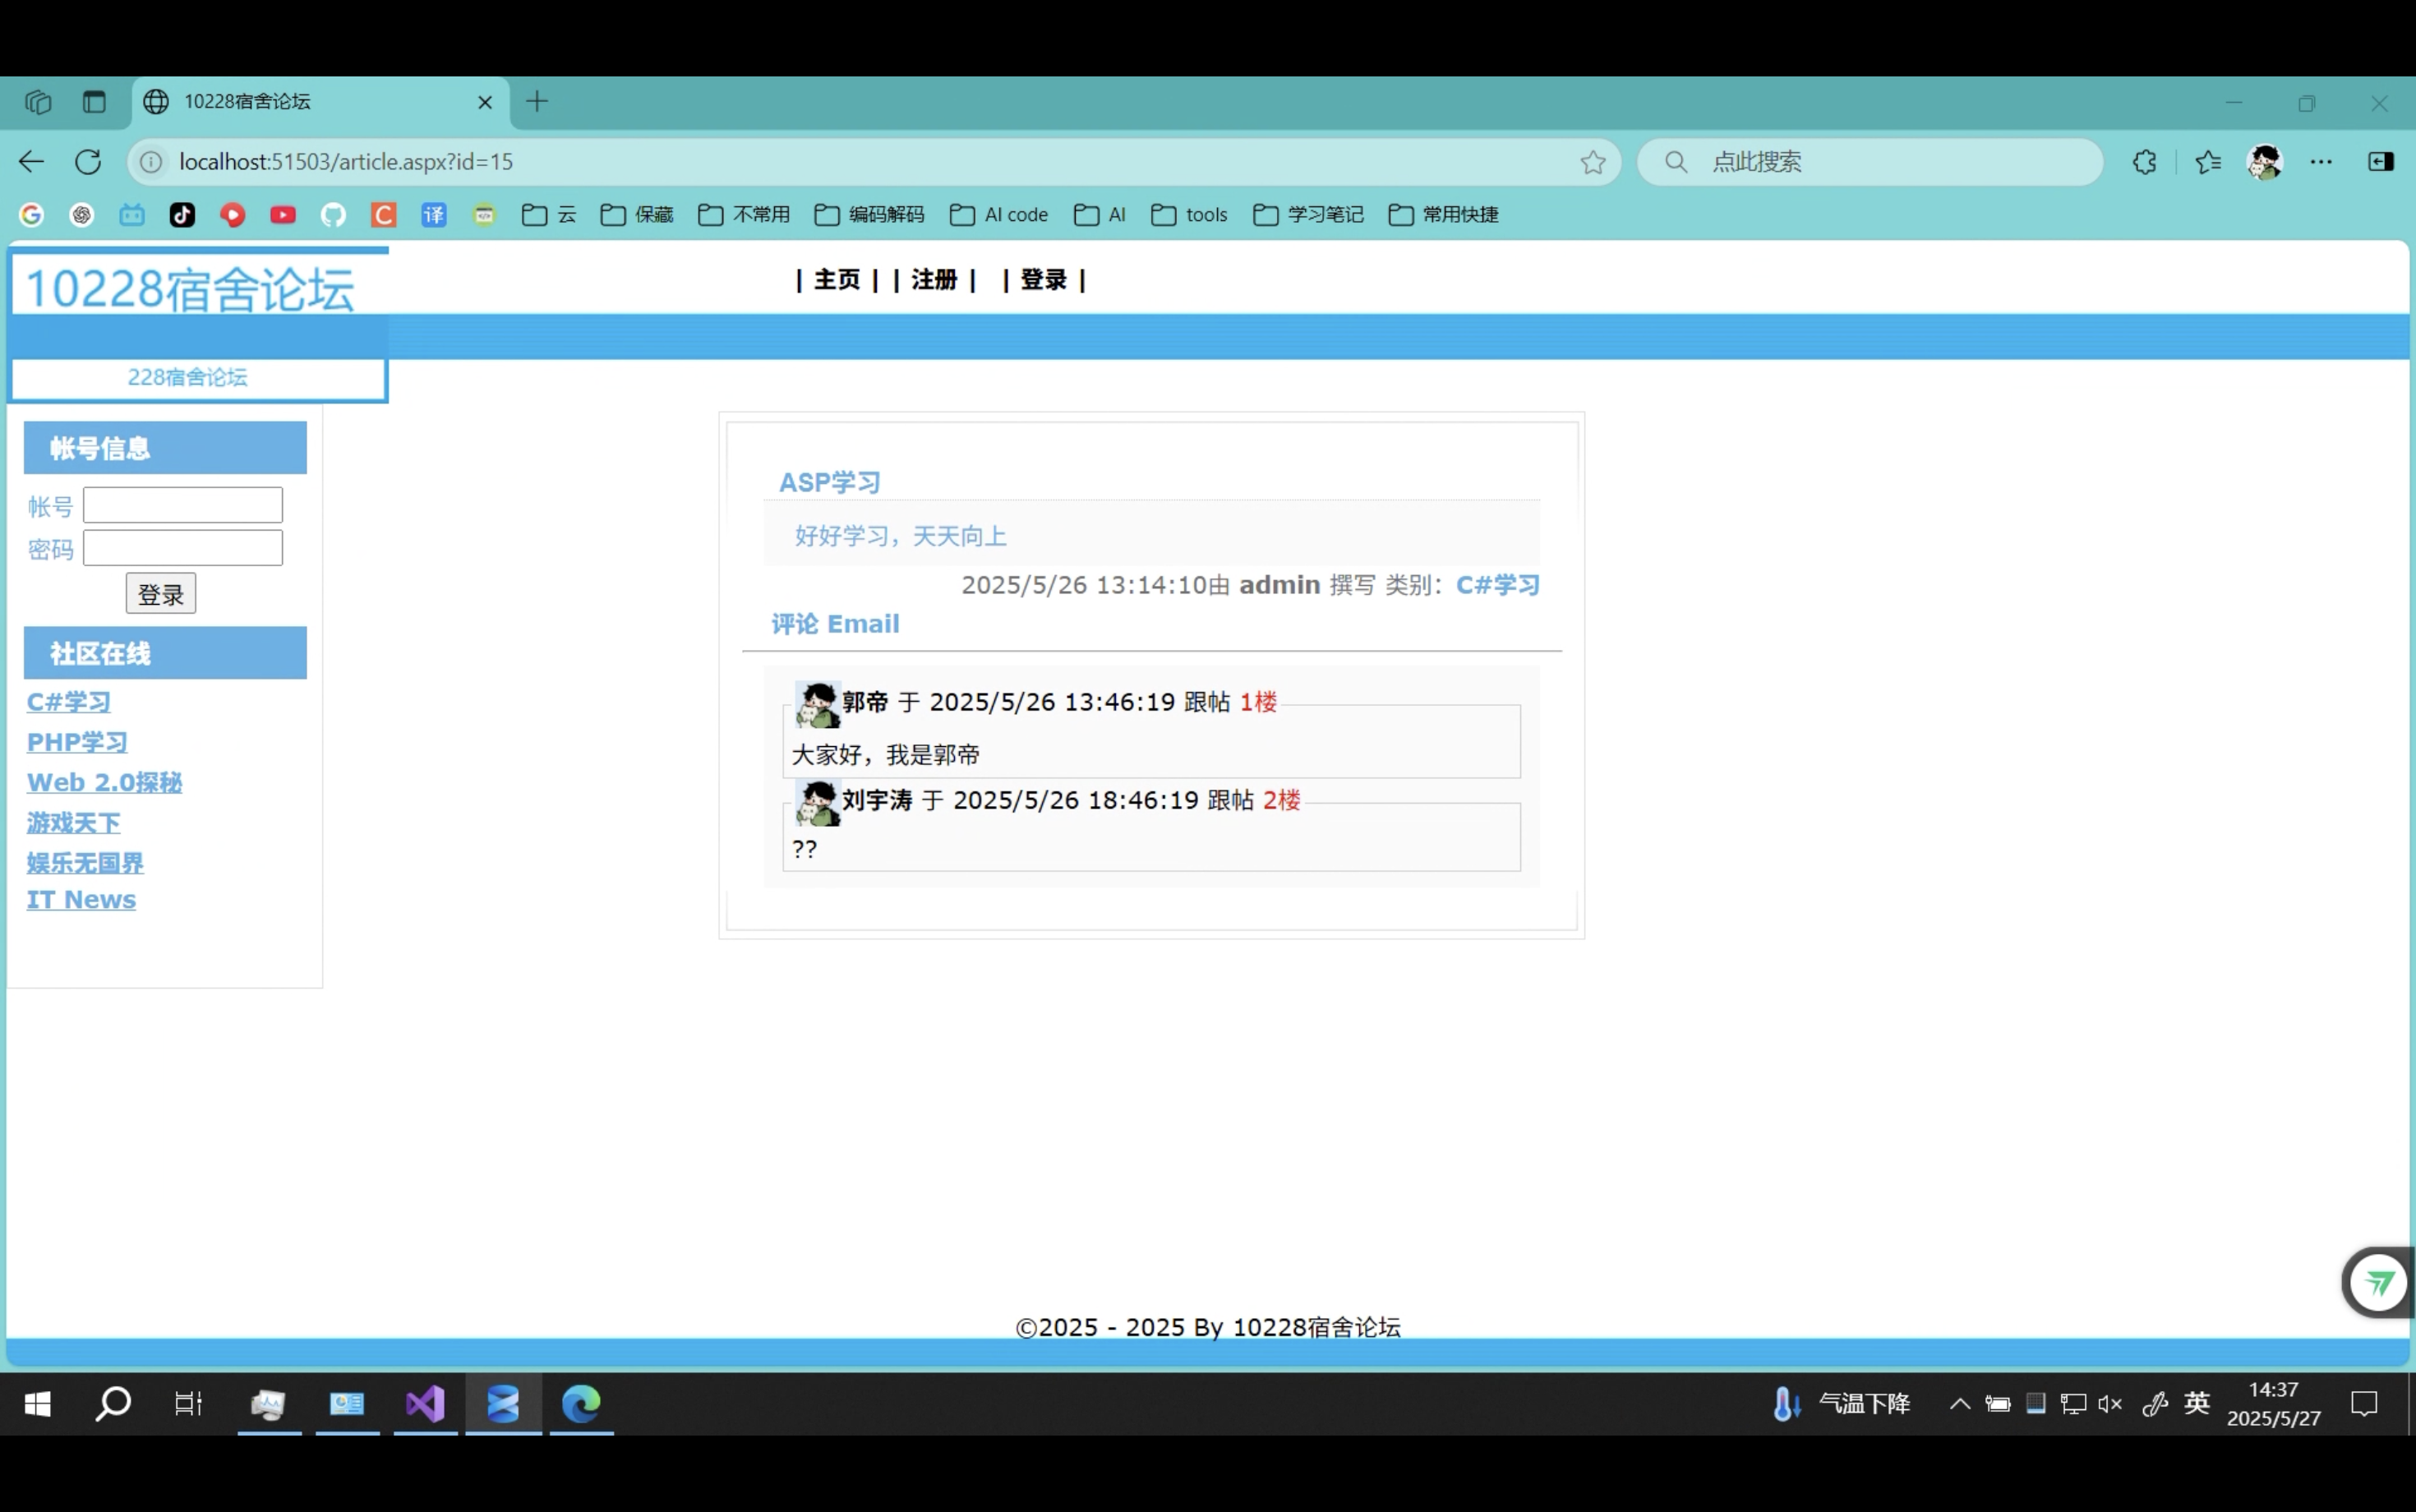Open the 保藏 bookmarks folder

636,215
